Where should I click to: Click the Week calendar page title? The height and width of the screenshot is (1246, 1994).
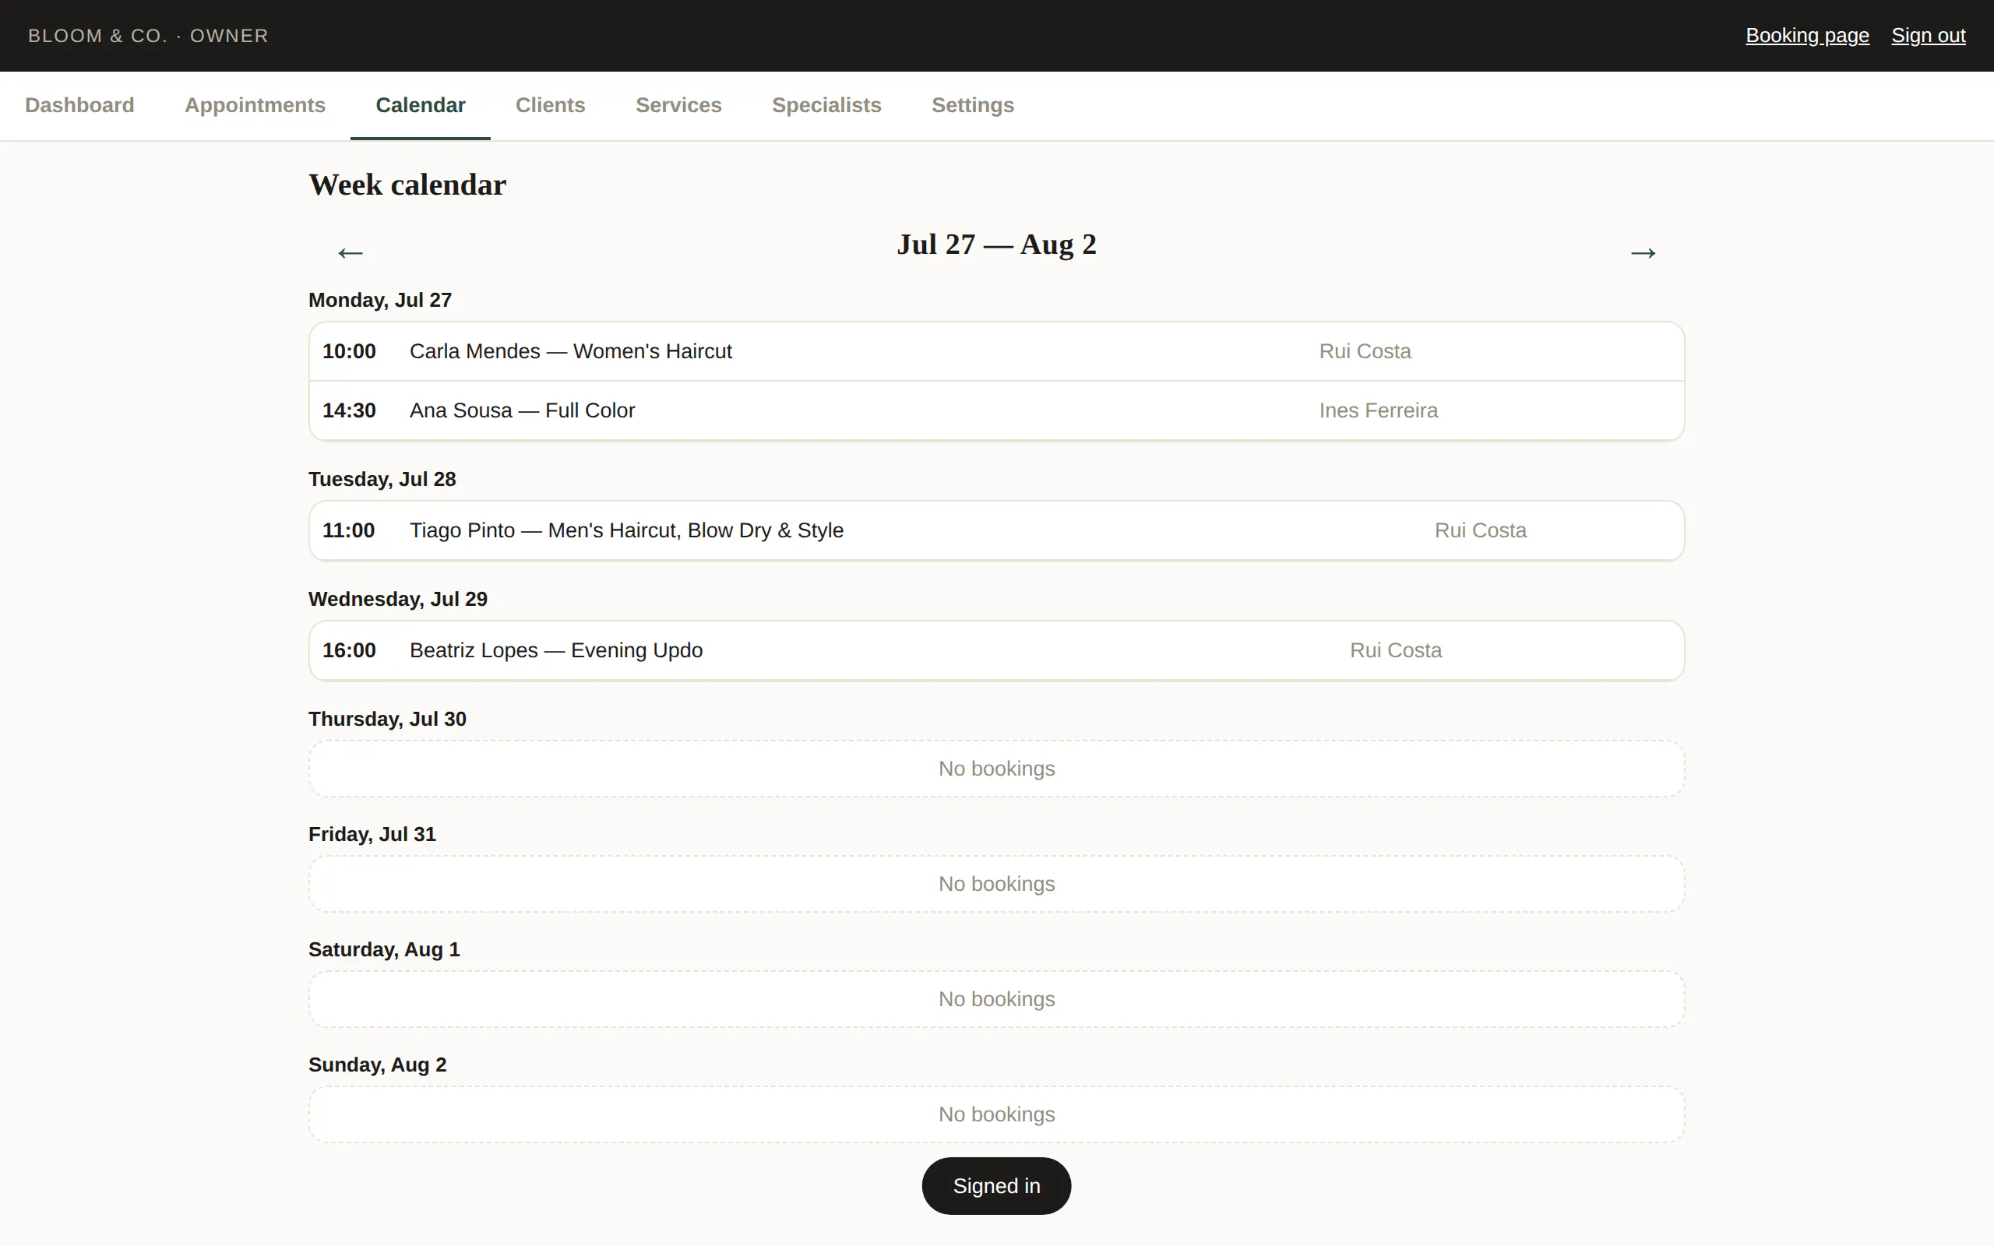coord(407,185)
